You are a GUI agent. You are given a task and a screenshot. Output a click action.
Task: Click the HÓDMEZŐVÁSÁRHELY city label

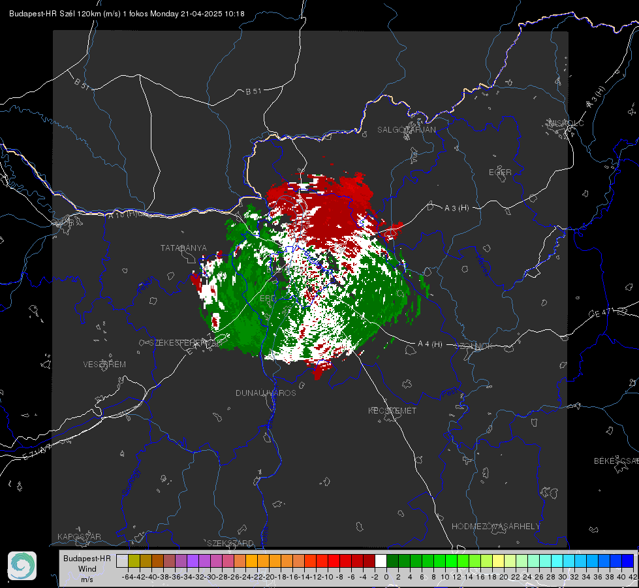pyautogui.click(x=495, y=527)
